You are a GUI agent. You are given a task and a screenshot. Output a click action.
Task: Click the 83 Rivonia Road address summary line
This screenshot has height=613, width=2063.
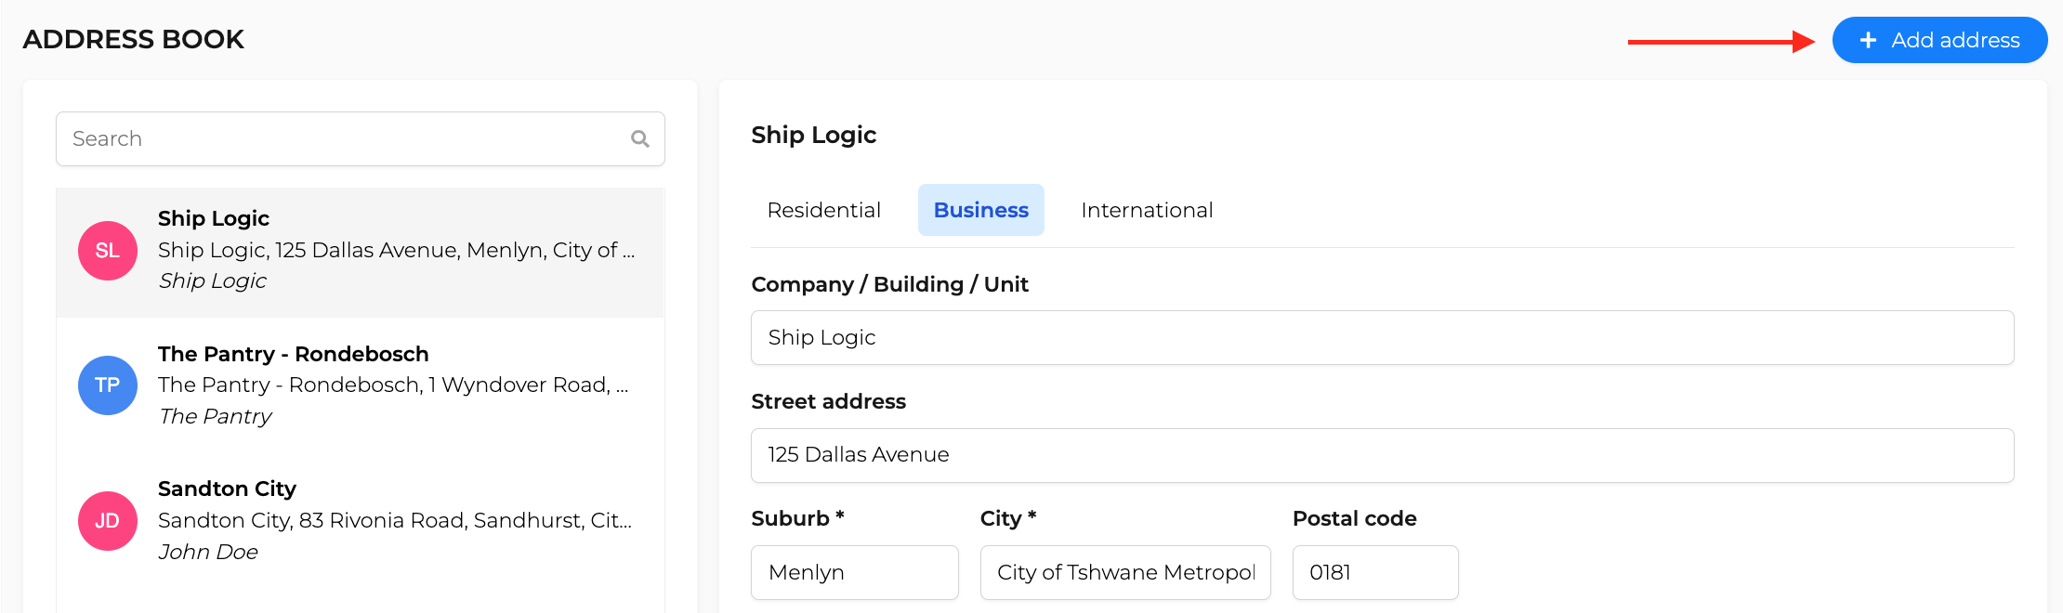point(395,520)
